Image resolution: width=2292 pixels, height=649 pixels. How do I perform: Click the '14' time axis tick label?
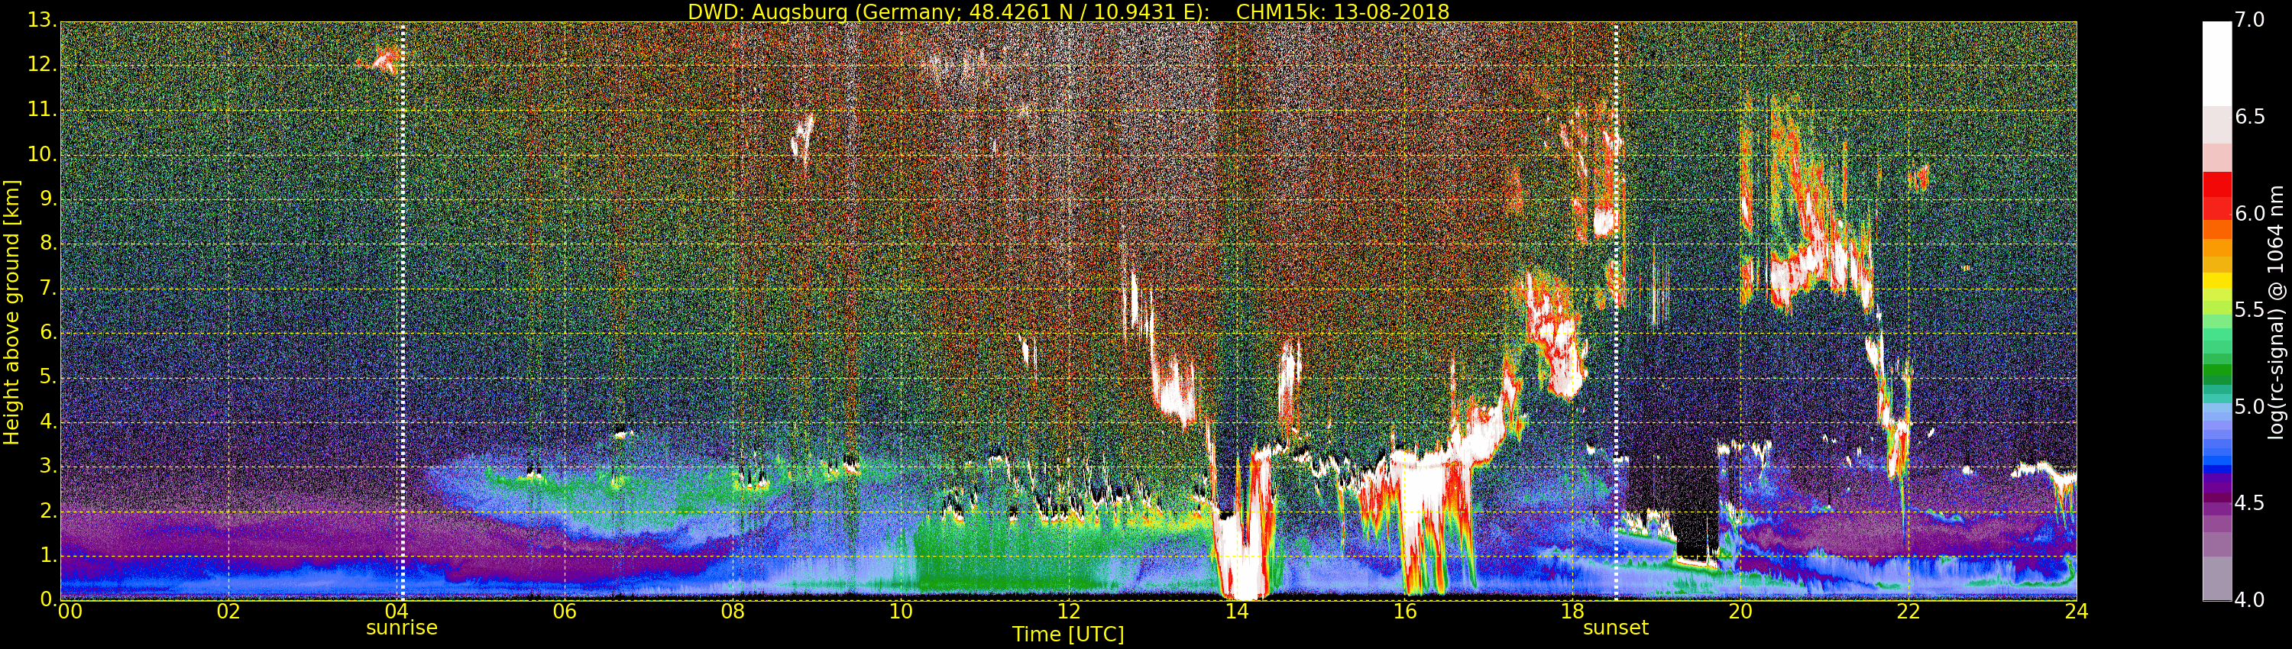pyautogui.click(x=1237, y=612)
